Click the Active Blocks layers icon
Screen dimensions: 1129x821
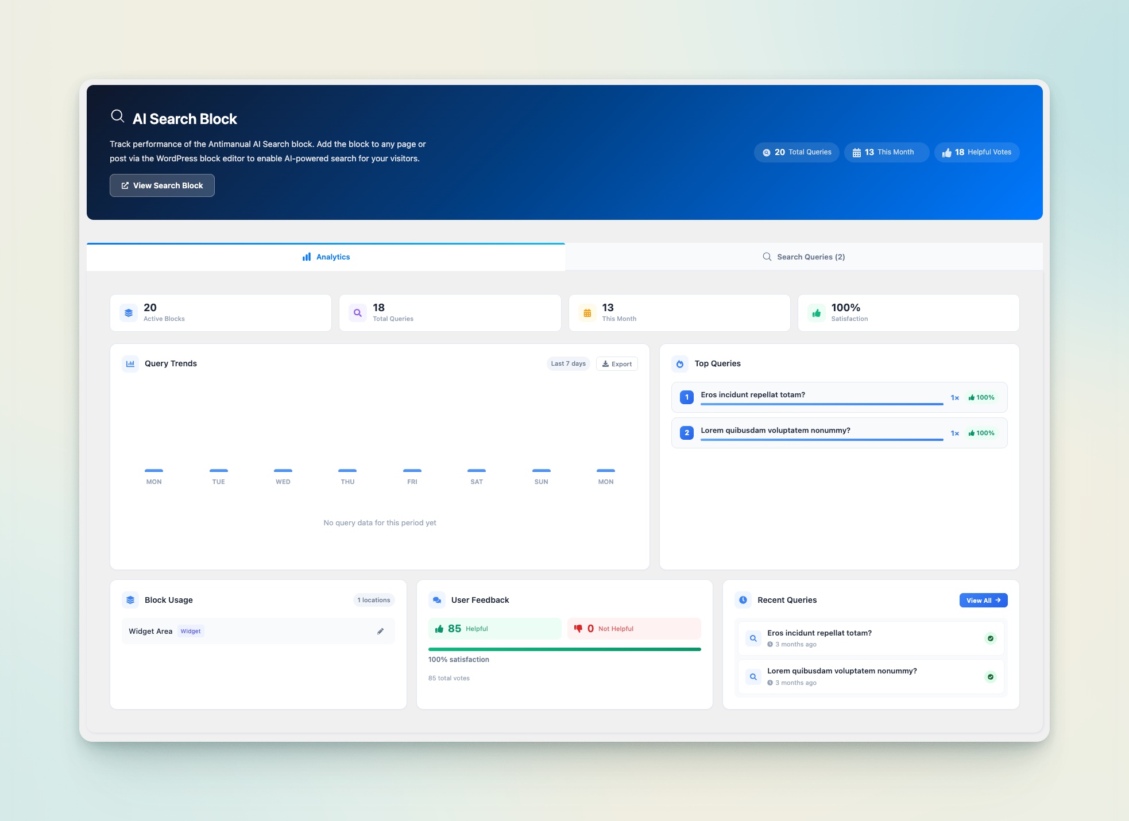coord(129,312)
